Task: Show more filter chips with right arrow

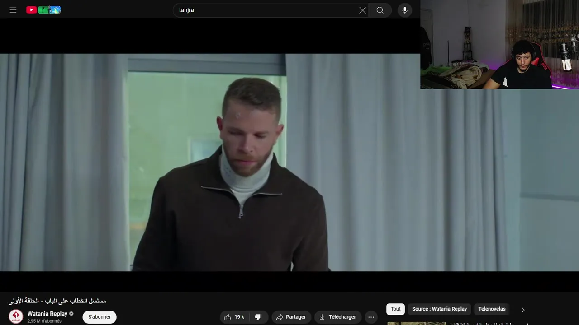Action: 523,310
